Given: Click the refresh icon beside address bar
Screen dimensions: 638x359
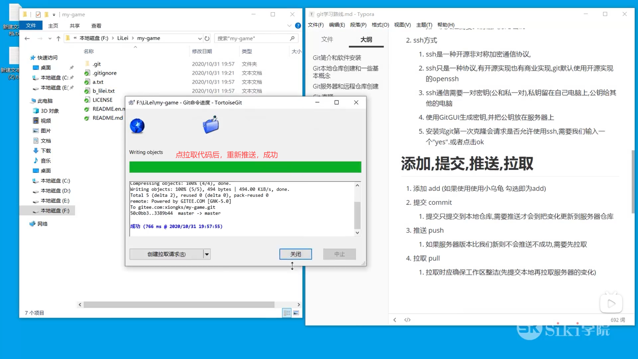Looking at the screenshot, I should coord(207,38).
